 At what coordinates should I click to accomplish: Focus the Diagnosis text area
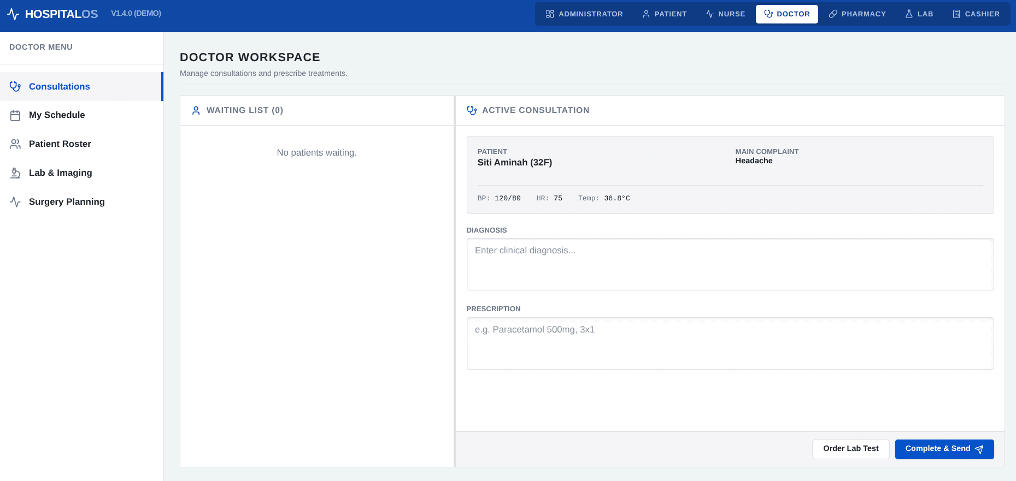tap(730, 264)
